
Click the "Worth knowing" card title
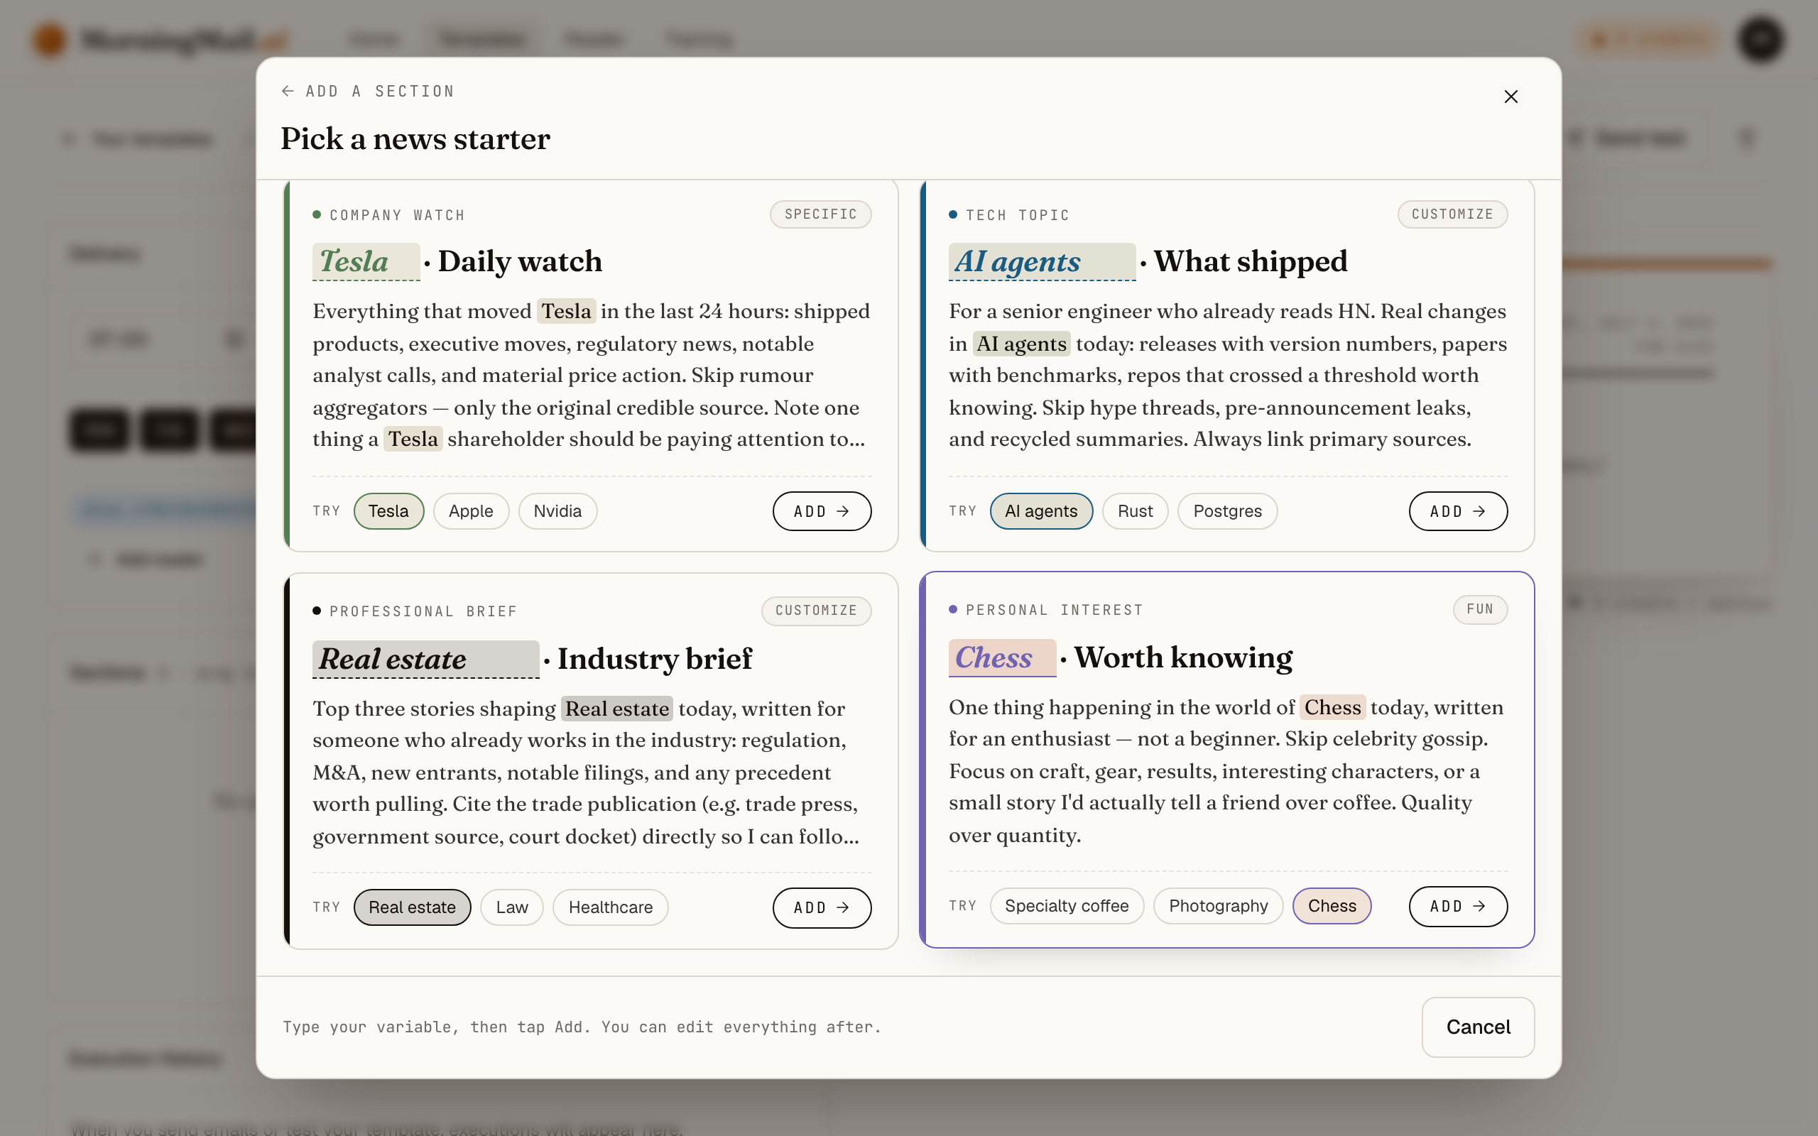pyautogui.click(x=1183, y=657)
